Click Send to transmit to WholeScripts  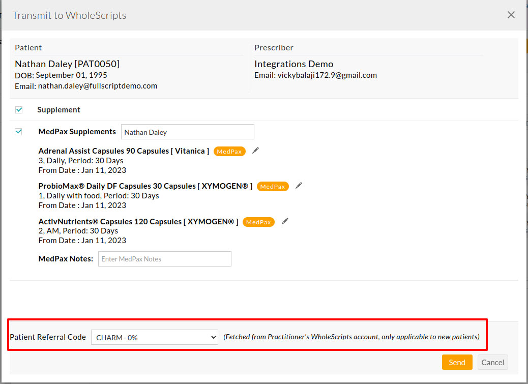457,362
